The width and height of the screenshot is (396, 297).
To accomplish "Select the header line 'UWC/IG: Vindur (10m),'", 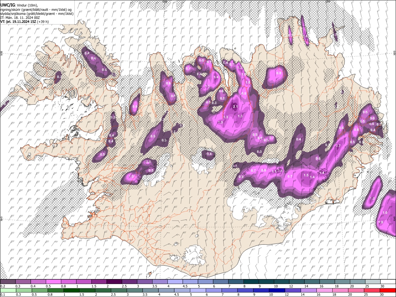I will pyautogui.click(x=19, y=5).
